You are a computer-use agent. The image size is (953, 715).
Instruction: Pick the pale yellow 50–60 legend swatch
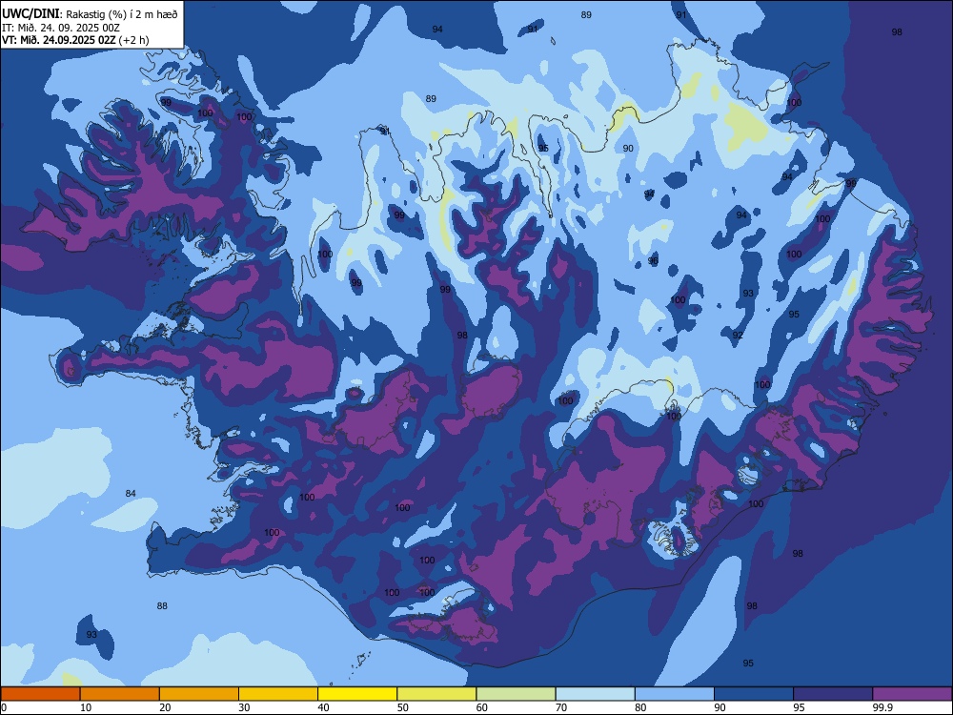pyautogui.click(x=437, y=694)
